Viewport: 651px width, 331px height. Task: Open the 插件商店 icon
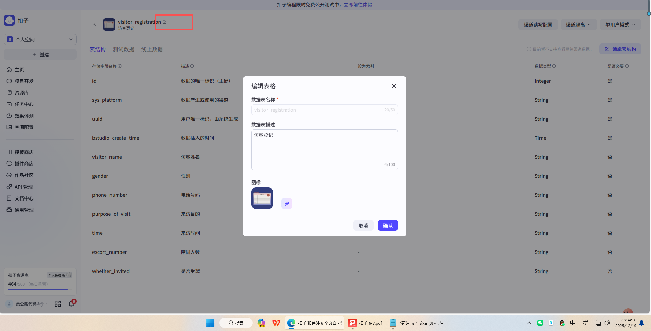point(9,163)
